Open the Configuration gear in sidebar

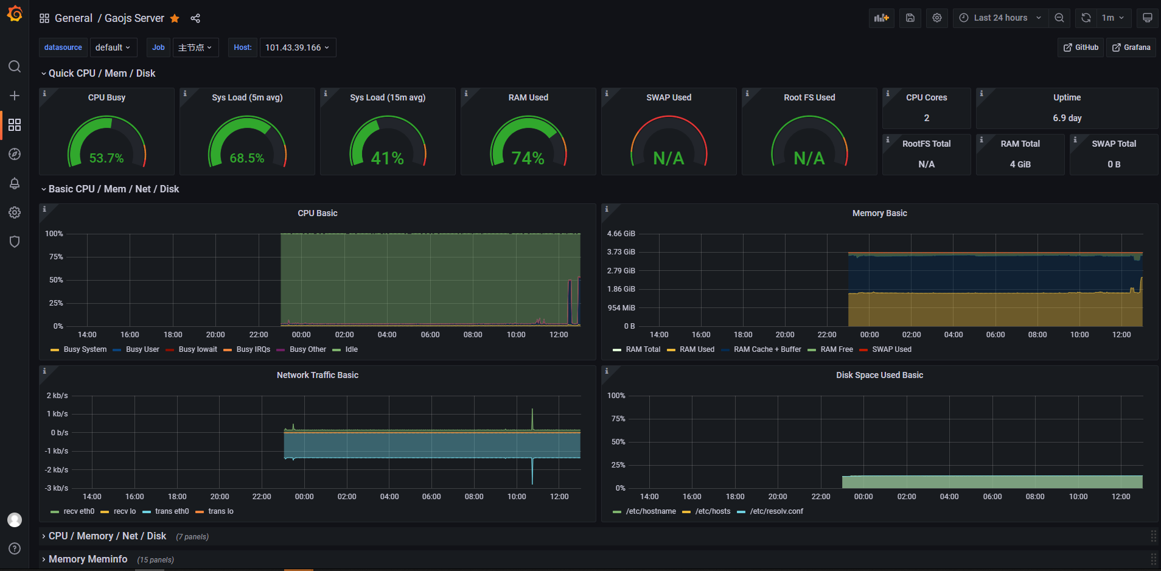[x=15, y=212]
